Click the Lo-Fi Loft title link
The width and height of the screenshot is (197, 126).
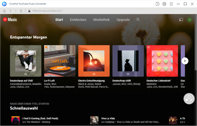click(x=49, y=81)
